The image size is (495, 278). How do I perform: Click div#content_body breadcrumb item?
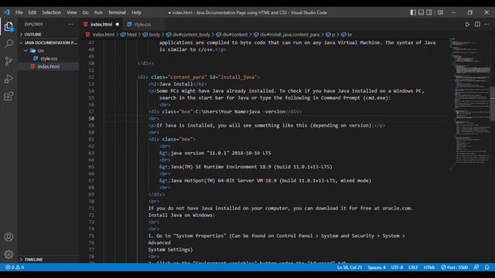tap(188, 35)
